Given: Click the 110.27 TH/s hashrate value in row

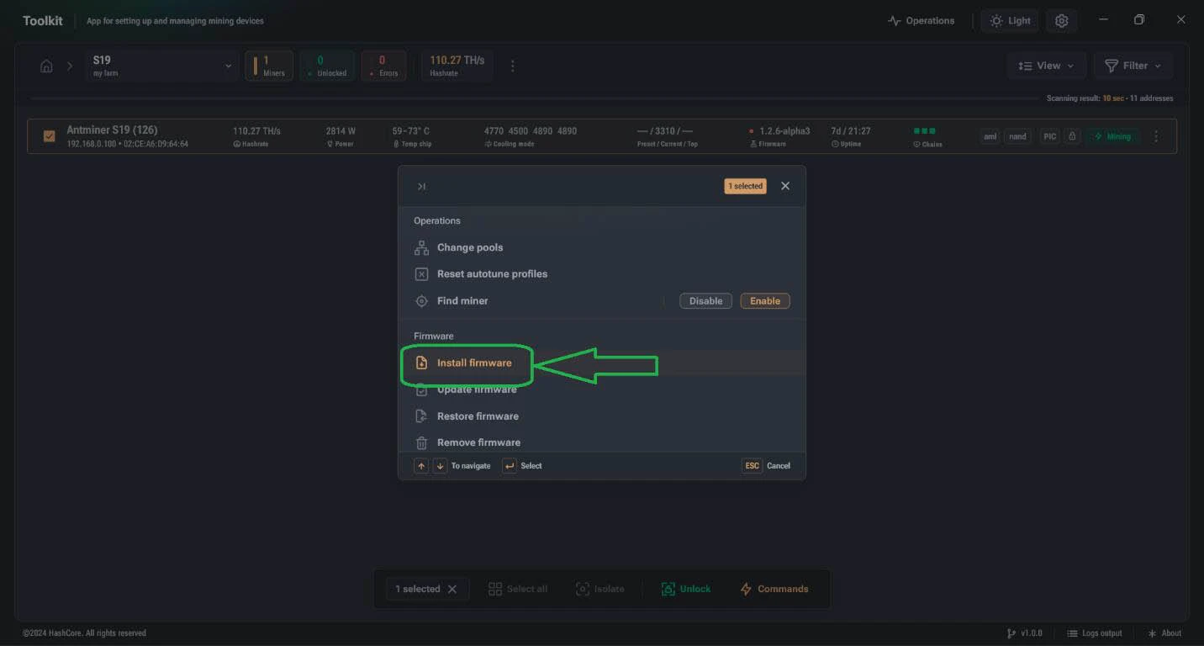Looking at the screenshot, I should [x=256, y=131].
